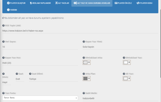Click the help icon beside Döviz&Saat Yazı
Image resolution: width=161 pixels, height=102 pixels.
124,58
